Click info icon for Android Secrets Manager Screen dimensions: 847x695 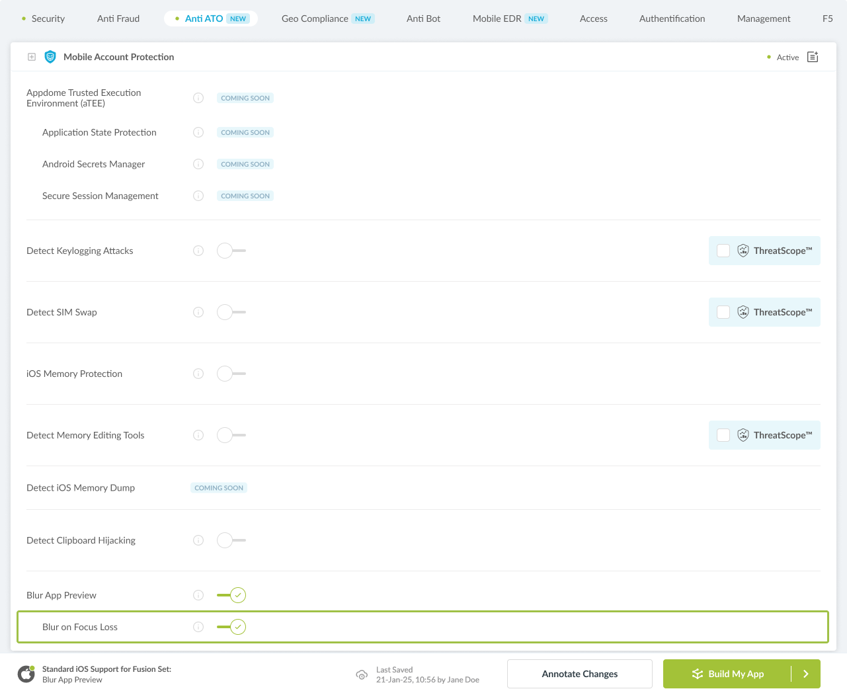click(198, 164)
